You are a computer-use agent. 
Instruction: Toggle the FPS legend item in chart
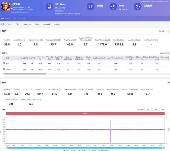(x=67, y=150)
